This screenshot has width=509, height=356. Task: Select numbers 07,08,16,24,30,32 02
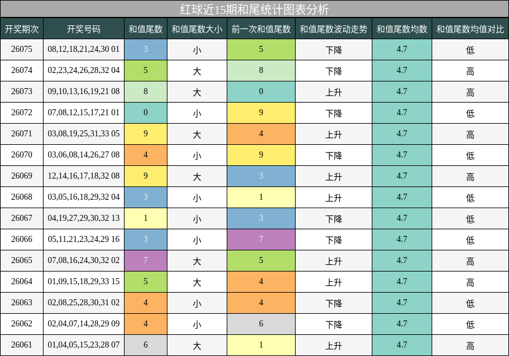tap(84, 261)
